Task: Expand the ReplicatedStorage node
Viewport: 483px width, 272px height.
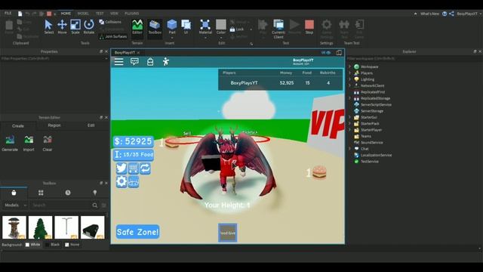Action: (349, 98)
